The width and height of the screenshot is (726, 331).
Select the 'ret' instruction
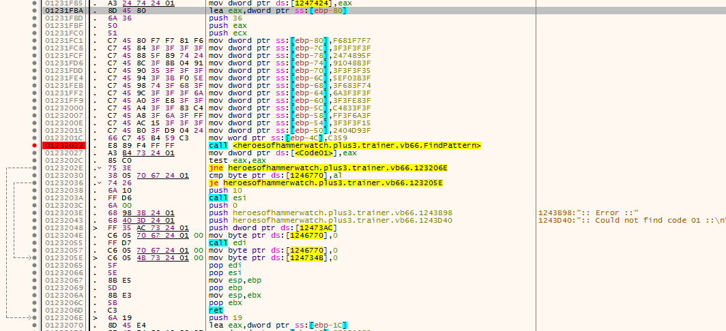215,310
